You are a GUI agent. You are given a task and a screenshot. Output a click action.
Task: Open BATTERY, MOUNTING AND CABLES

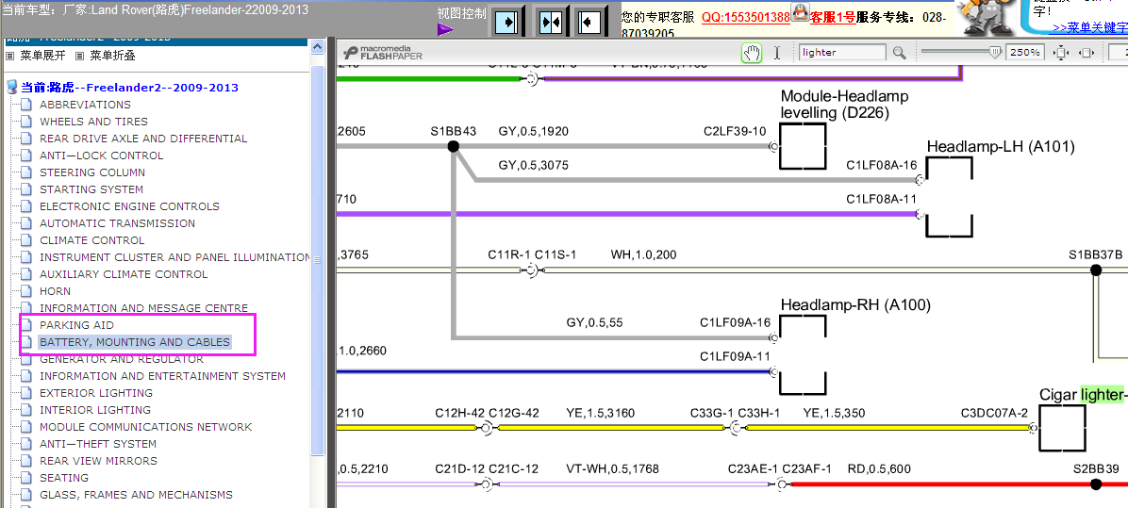click(x=135, y=342)
